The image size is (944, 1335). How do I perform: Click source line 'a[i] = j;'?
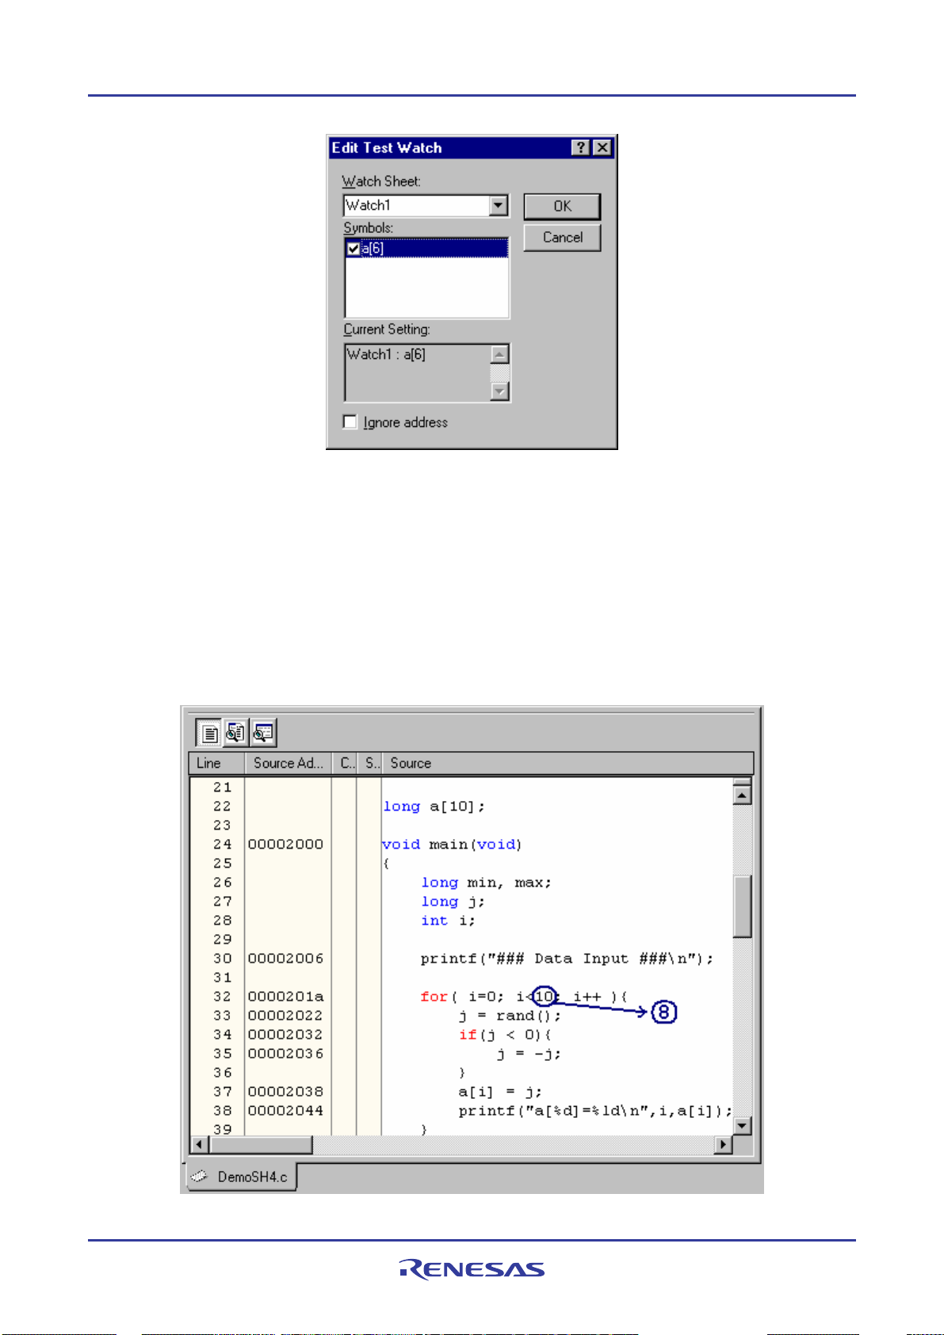[500, 1092]
